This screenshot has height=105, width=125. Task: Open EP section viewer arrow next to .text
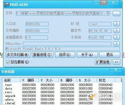pyautogui.click(x=116, y=24)
